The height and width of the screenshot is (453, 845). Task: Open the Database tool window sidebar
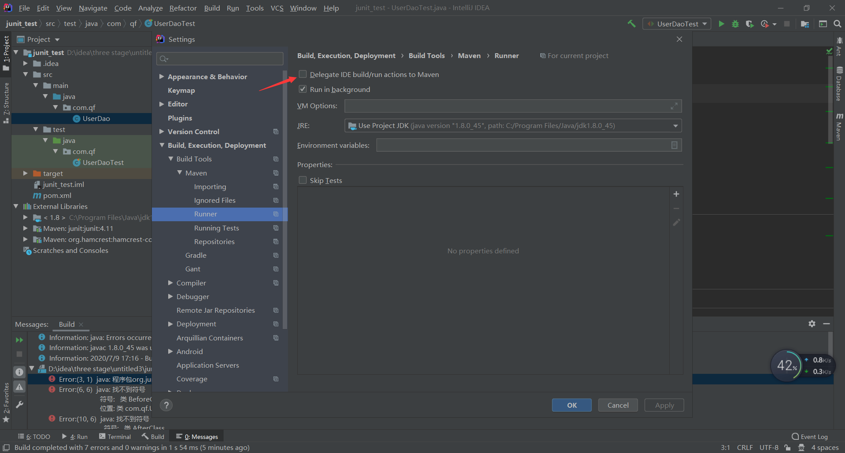coord(839,84)
